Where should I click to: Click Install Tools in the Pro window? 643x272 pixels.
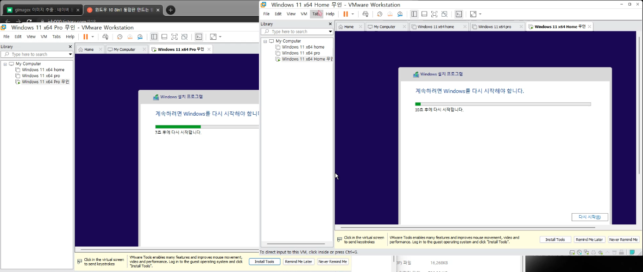pyautogui.click(x=265, y=262)
